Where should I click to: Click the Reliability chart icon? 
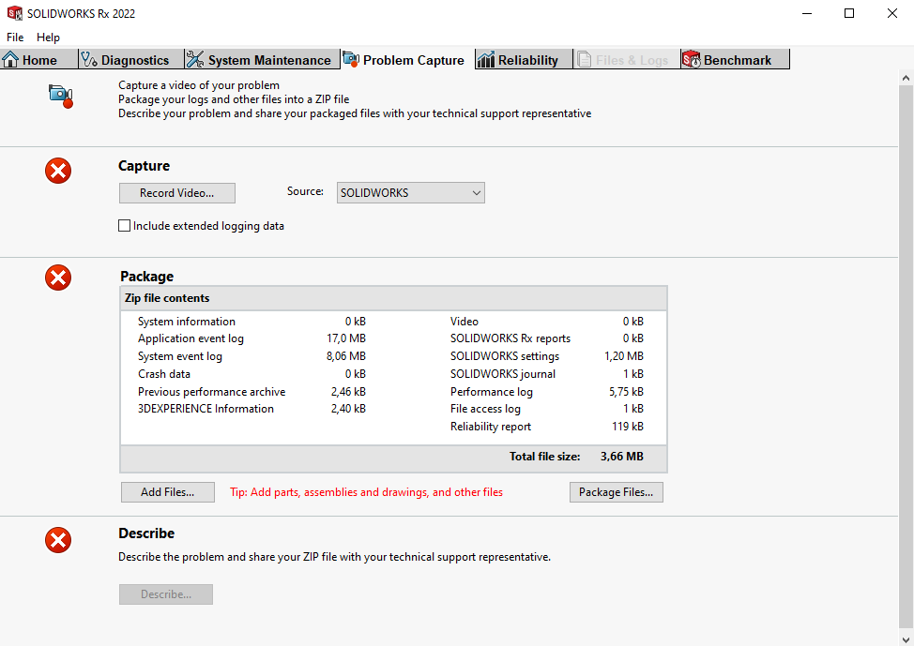click(486, 60)
